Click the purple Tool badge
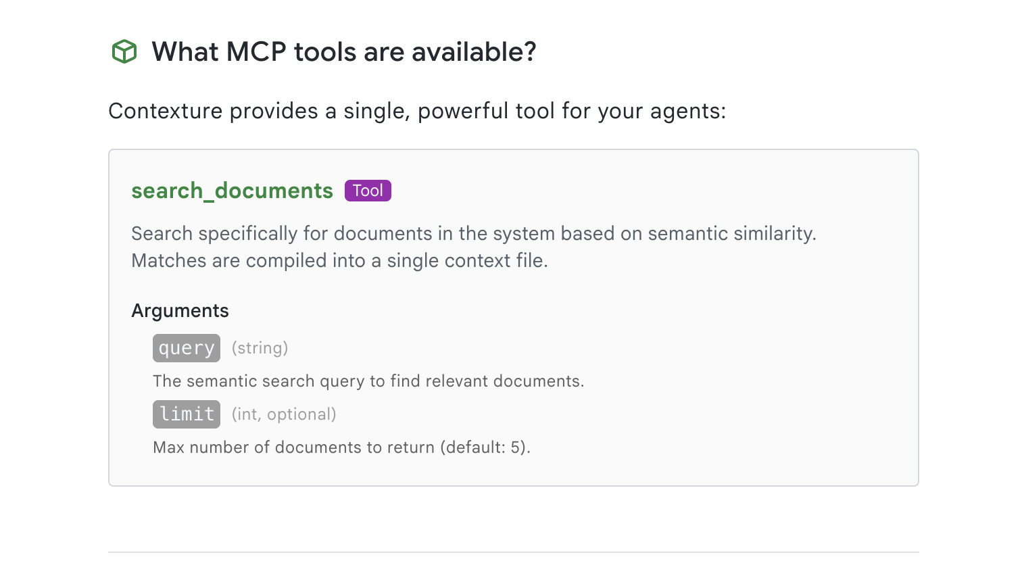The height and width of the screenshot is (584, 1022). point(368,191)
